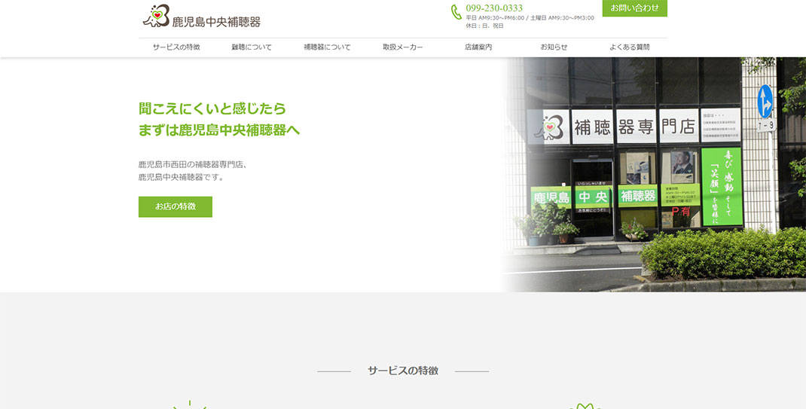The image size is (806, 409).
Task: Click the blue arrow road sign in photo
Action: coord(765,101)
